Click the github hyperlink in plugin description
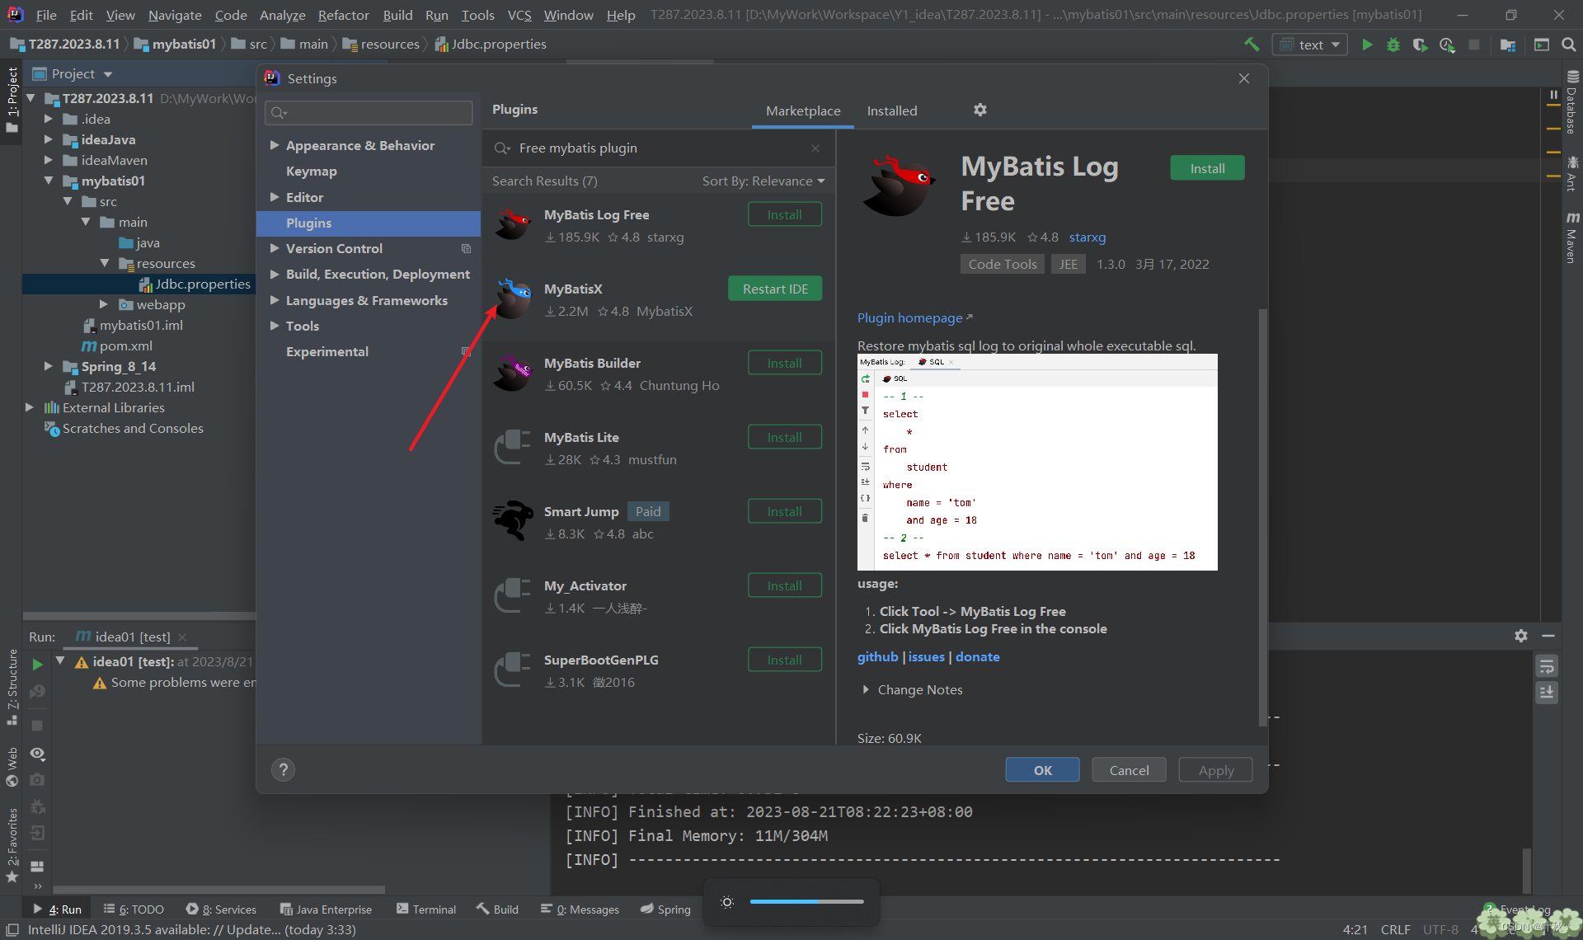 click(x=876, y=657)
